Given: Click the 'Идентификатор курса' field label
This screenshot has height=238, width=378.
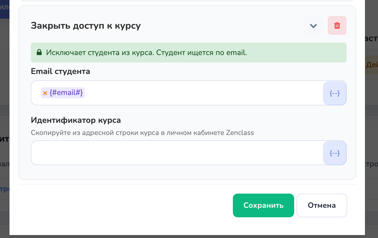Looking at the screenshot, I should point(76,120).
